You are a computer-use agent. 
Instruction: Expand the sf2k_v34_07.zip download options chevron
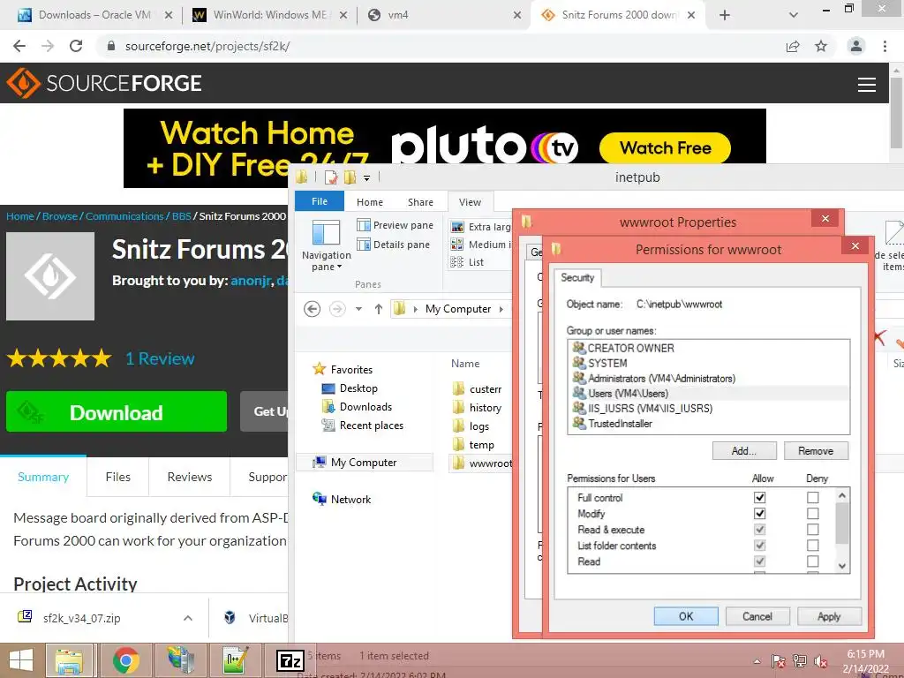pyautogui.click(x=188, y=618)
